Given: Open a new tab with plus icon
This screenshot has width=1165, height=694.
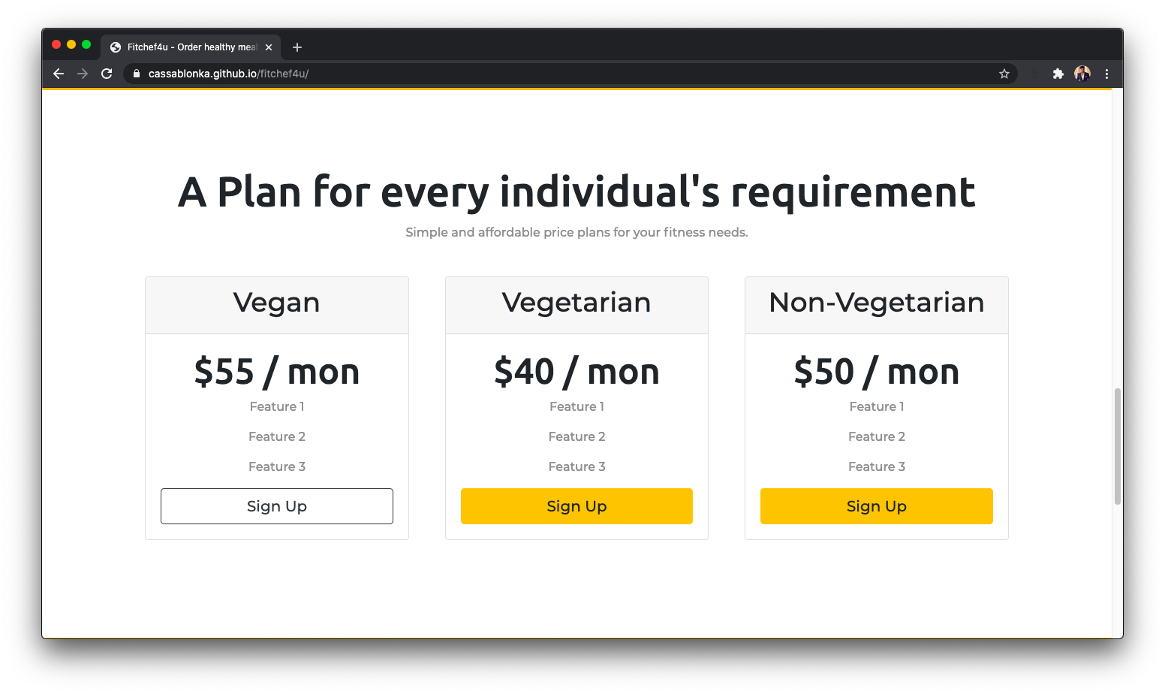Looking at the screenshot, I should point(297,47).
